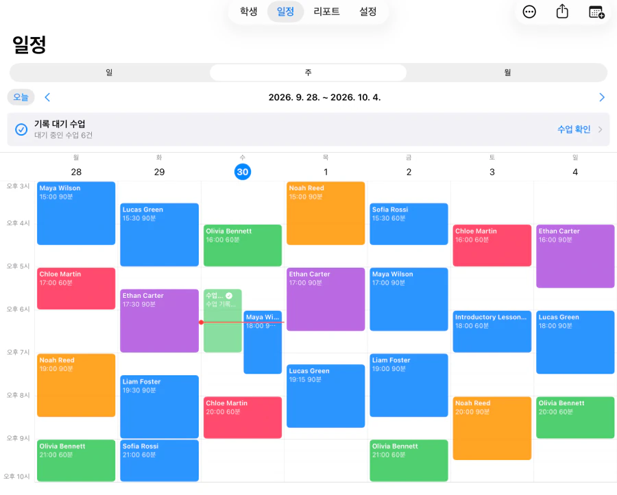Switch to the 학생 tab
Screen dimensions: 617x495
pos(248,12)
